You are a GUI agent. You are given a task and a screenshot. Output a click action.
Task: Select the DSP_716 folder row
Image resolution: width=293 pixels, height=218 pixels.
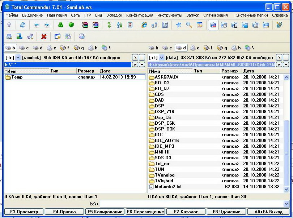(x=216, y=112)
